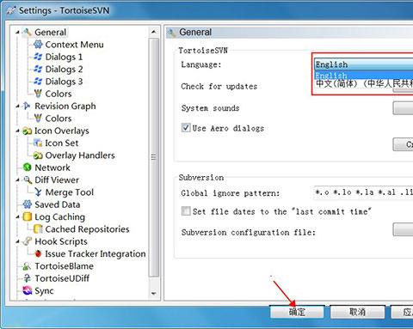Click the tree scrollbar down arrow
This screenshot has width=413, height=329.
[154, 294]
